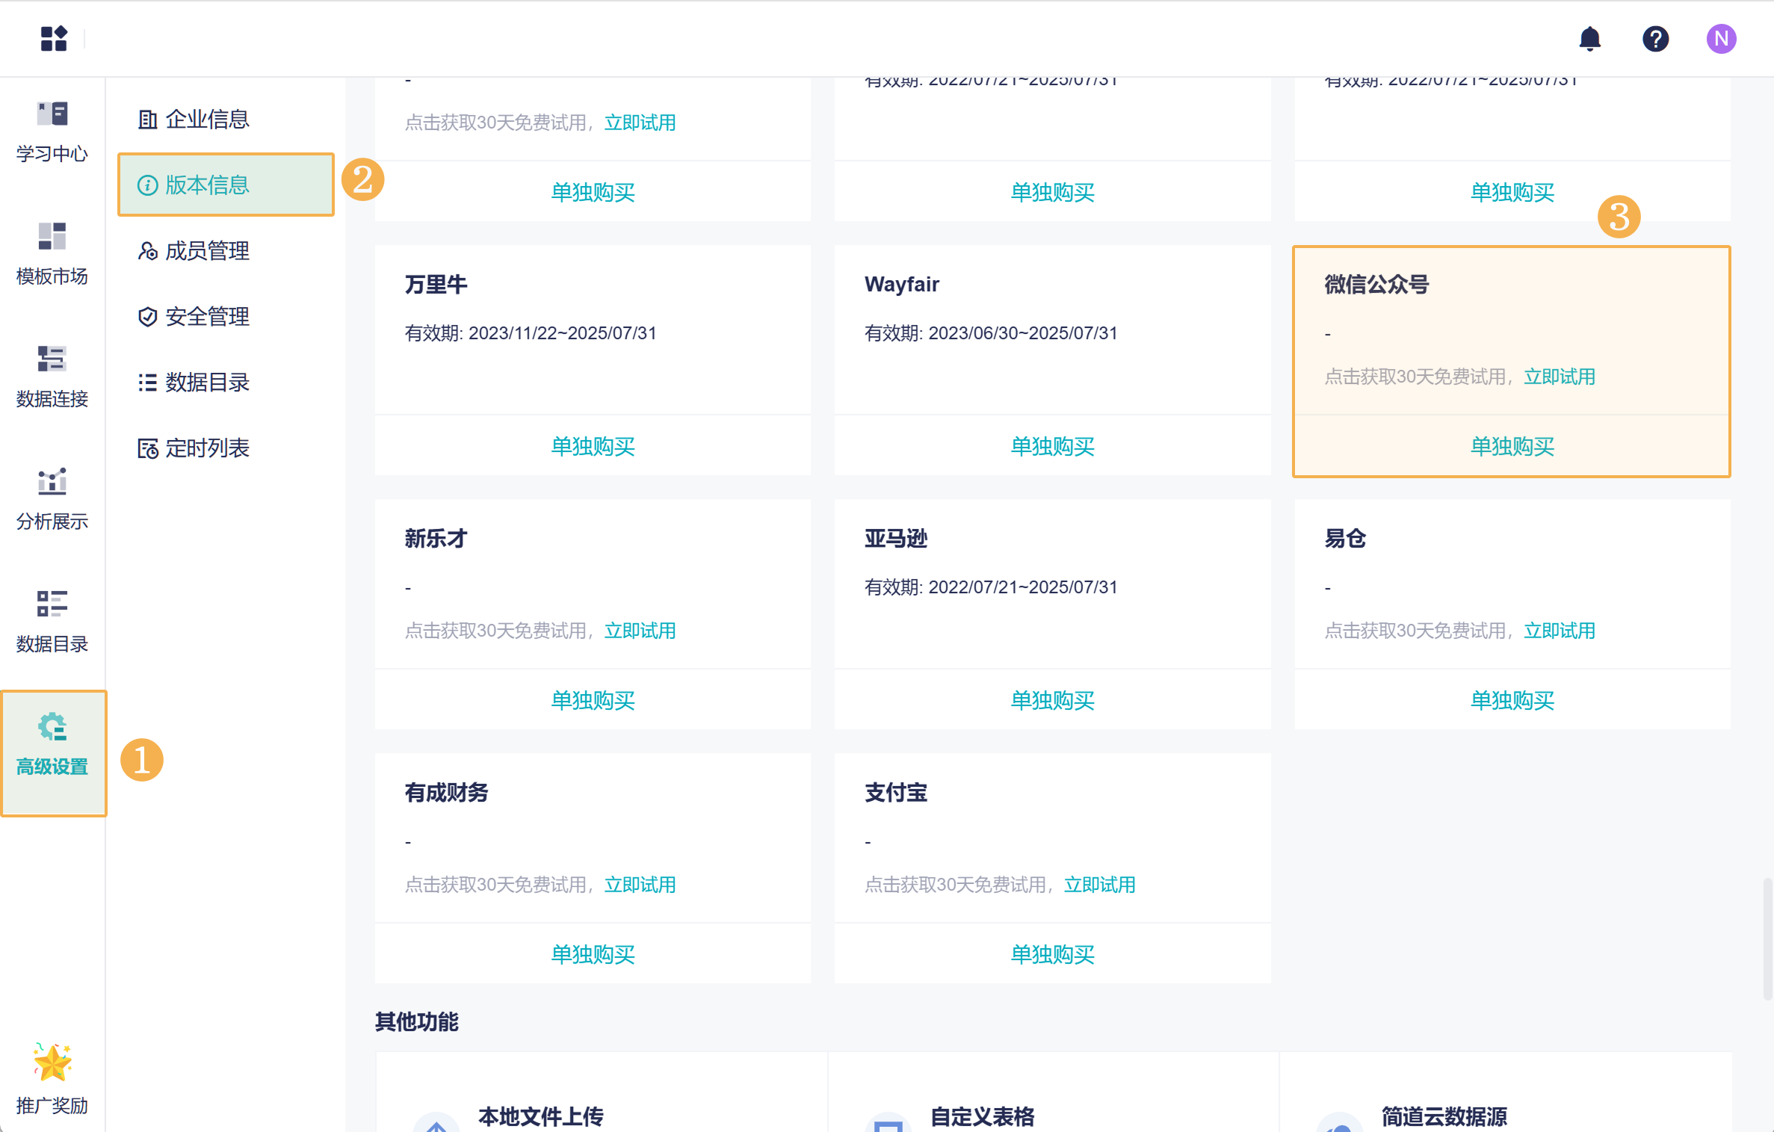Viewport: 1774px width, 1132px height.
Task: Open 成员管理 menu item
Action: point(206,251)
